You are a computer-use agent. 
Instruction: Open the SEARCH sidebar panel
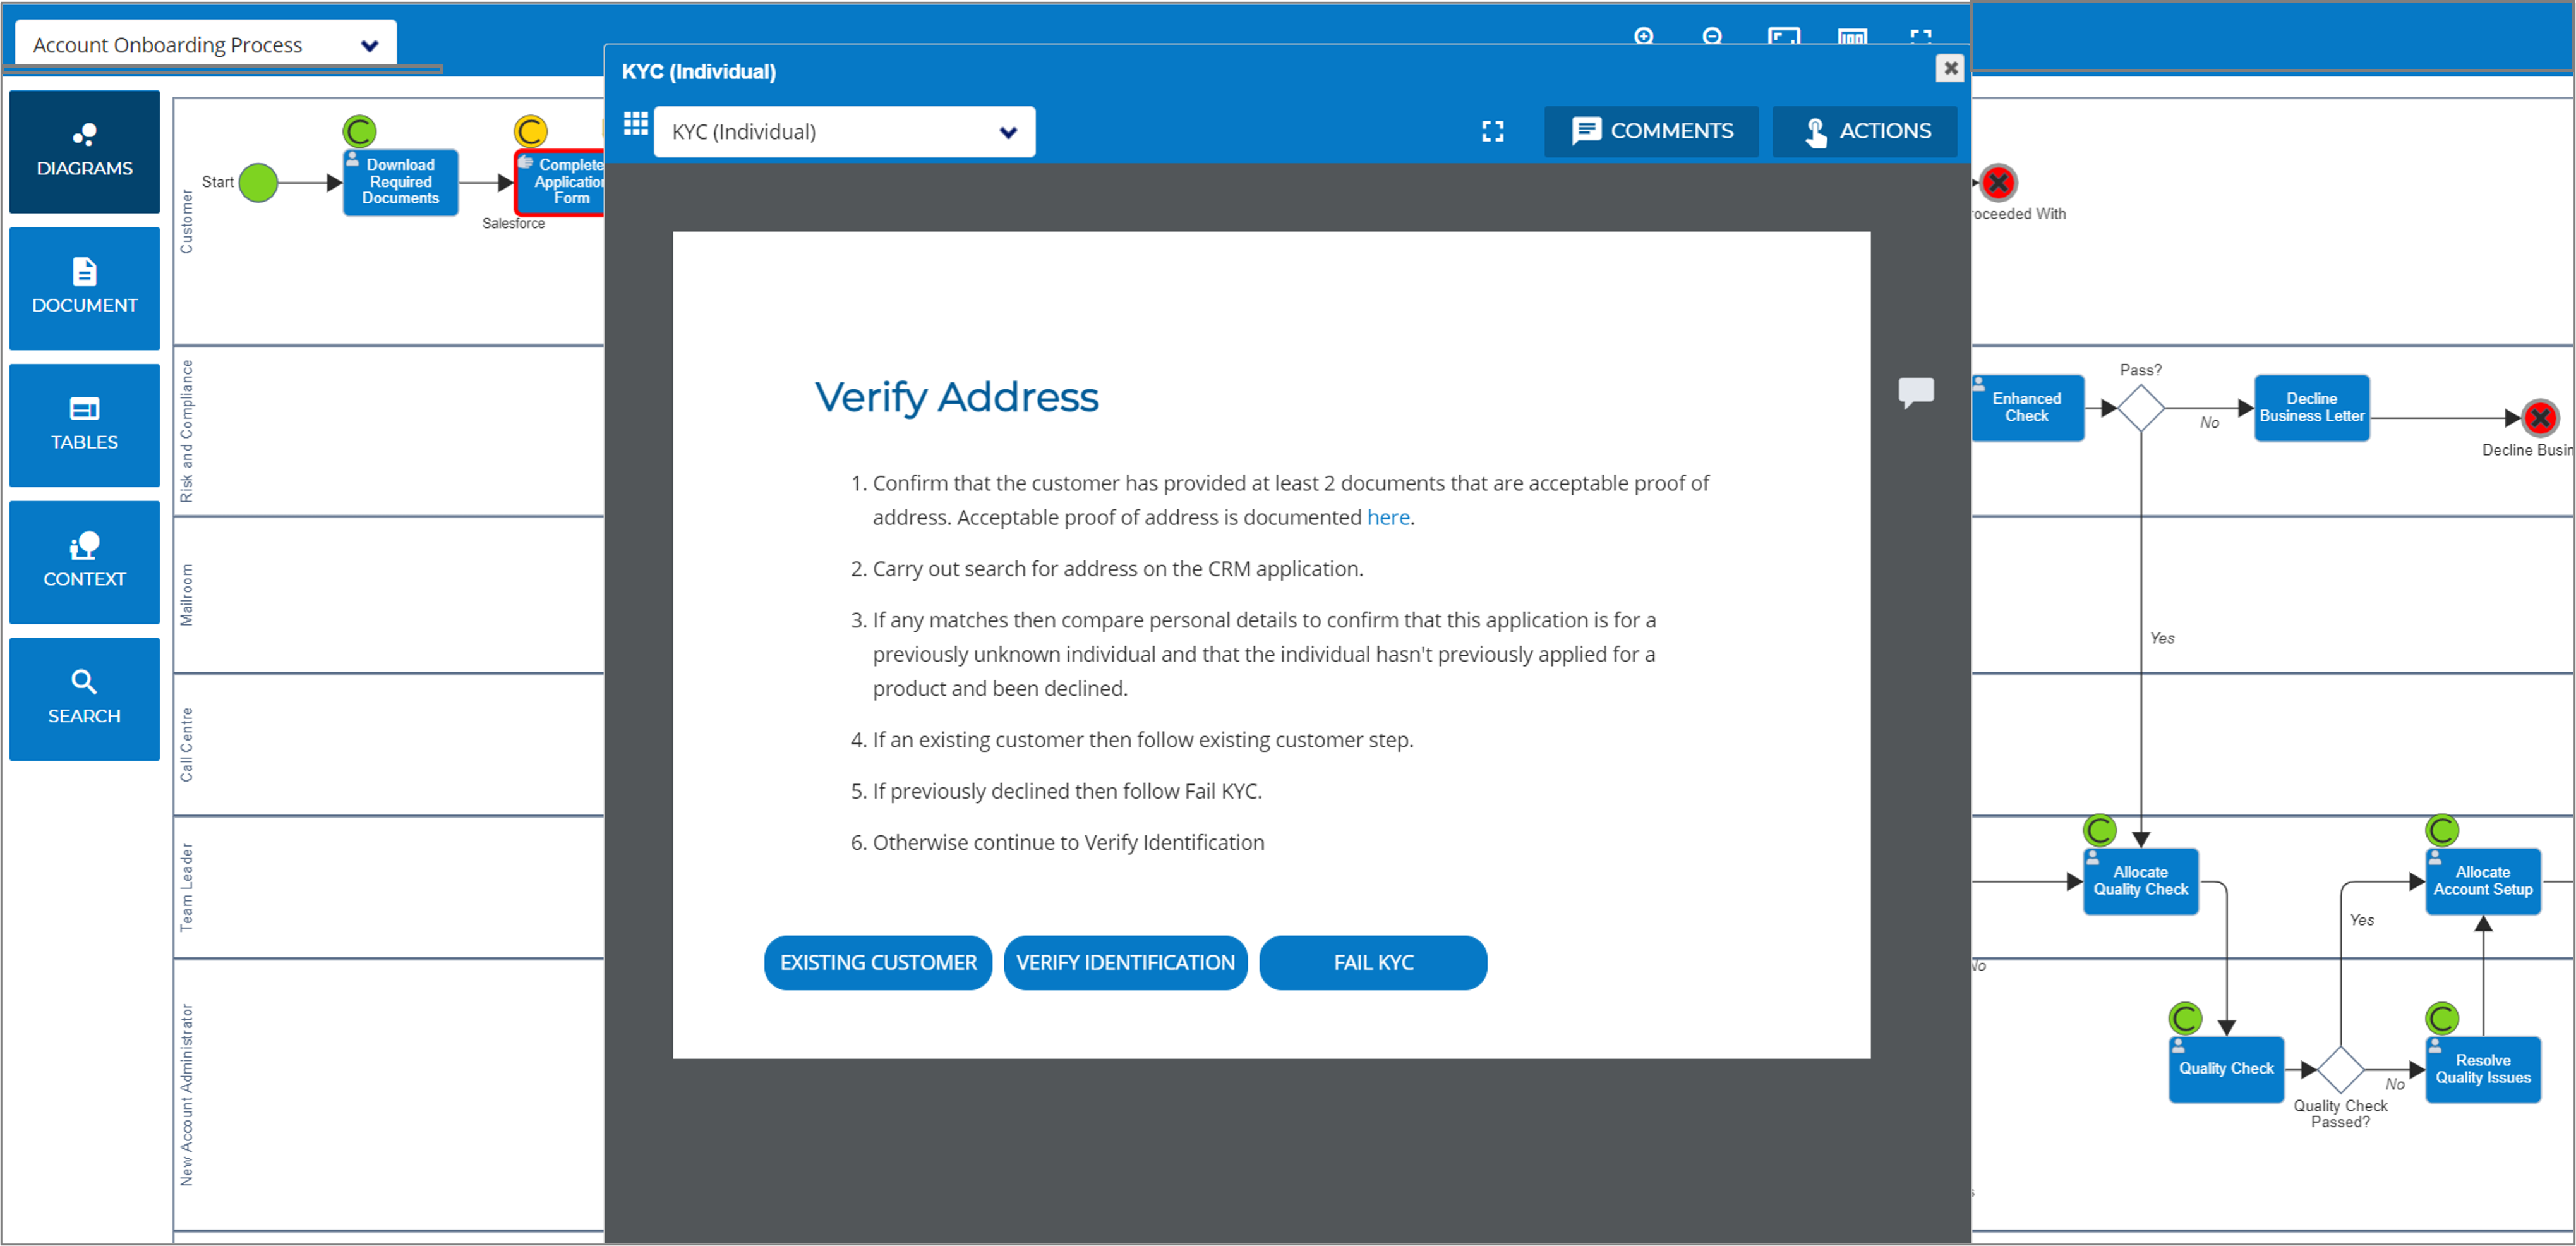[84, 699]
